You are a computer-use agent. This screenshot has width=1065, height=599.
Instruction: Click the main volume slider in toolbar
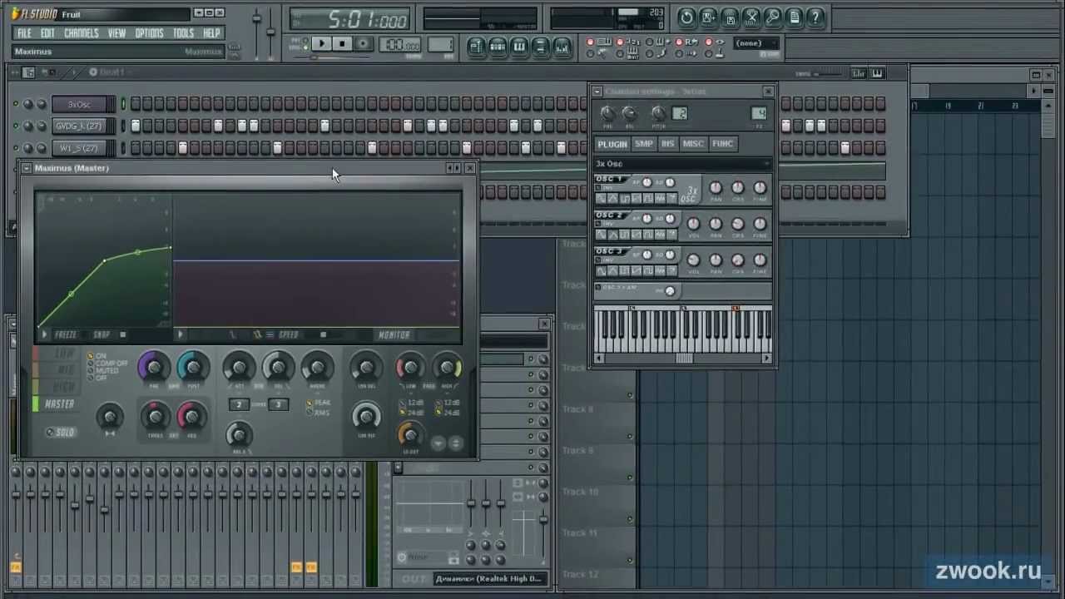256,32
